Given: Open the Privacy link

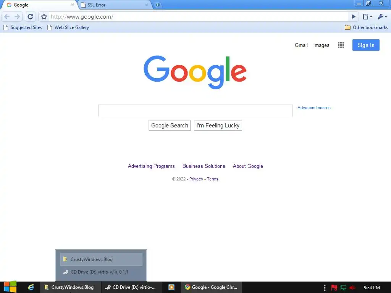Looking at the screenshot, I should pos(196,179).
